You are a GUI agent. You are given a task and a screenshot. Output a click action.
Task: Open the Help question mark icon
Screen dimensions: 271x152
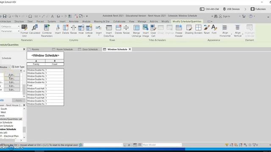[251, 16]
